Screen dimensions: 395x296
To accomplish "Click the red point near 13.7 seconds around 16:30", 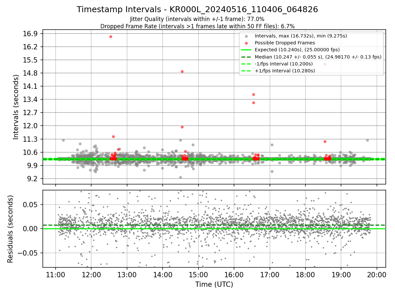I will coord(253,94).
